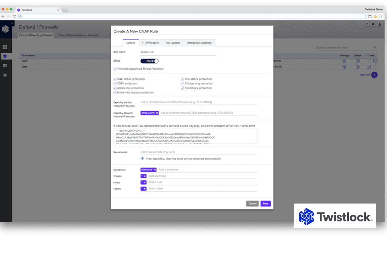Switch to the File Uploads tab
The height and width of the screenshot is (258, 387).
[x=173, y=43]
